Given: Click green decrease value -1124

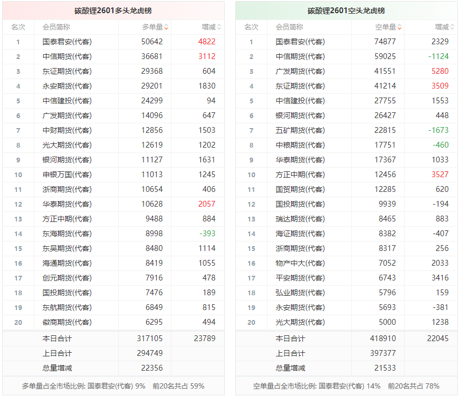Looking at the screenshot, I should pyautogui.click(x=438, y=56).
